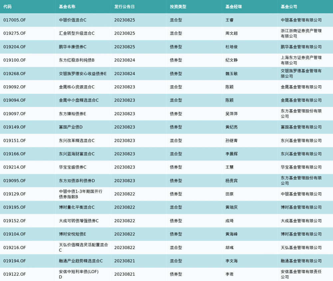Screen dimensions: 333x281
Task: Click fund name 东方红稳添利纯债B
Action: click(x=77, y=60)
